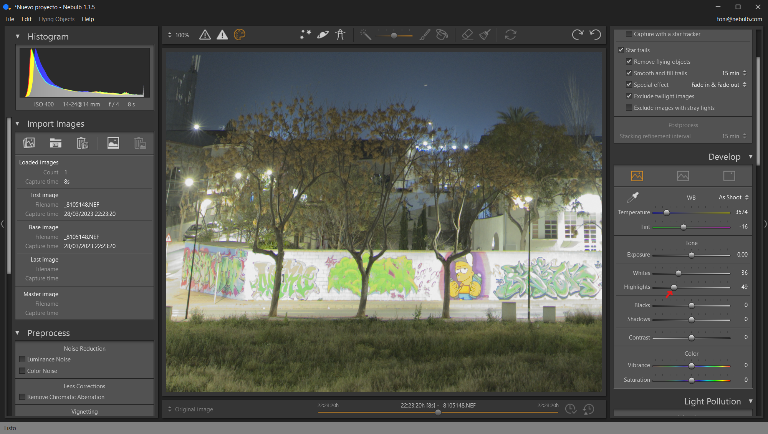
Task: Open the WB As Shoot dropdown
Action: [733, 197]
